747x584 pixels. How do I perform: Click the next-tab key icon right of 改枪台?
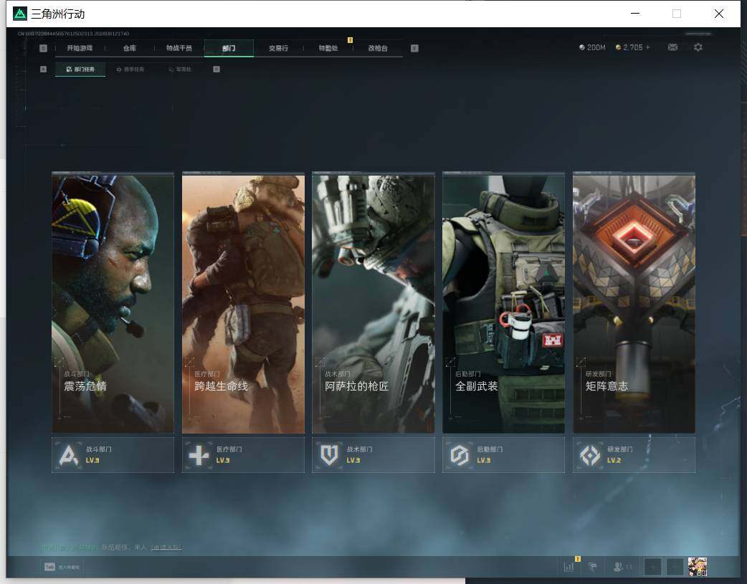point(414,48)
